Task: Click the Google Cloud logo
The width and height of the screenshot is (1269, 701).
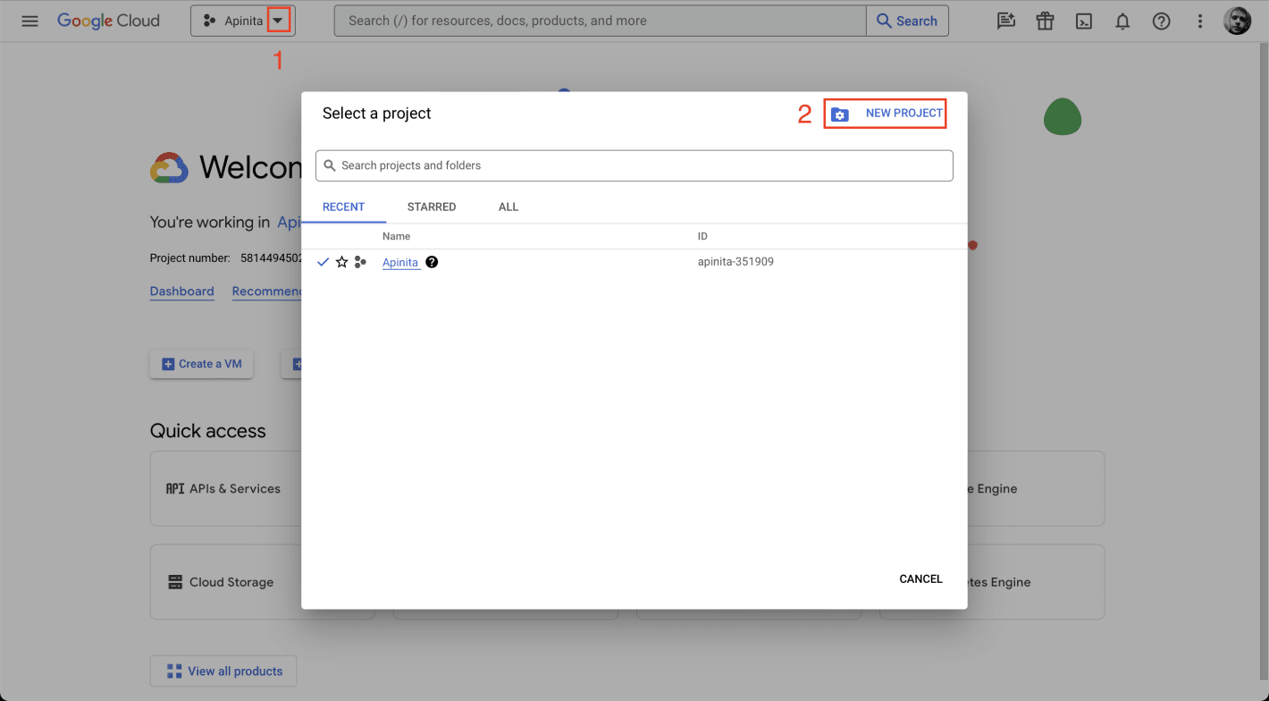Action: point(108,21)
